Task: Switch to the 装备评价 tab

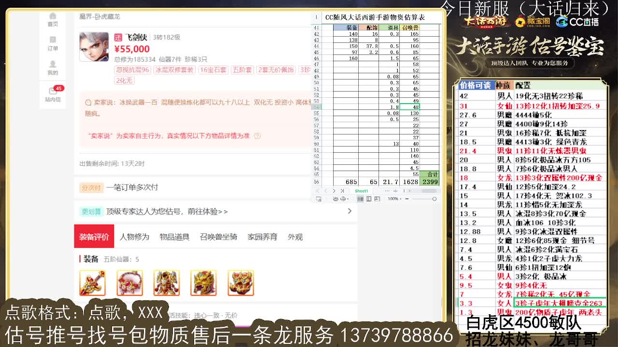Action: click(x=94, y=237)
